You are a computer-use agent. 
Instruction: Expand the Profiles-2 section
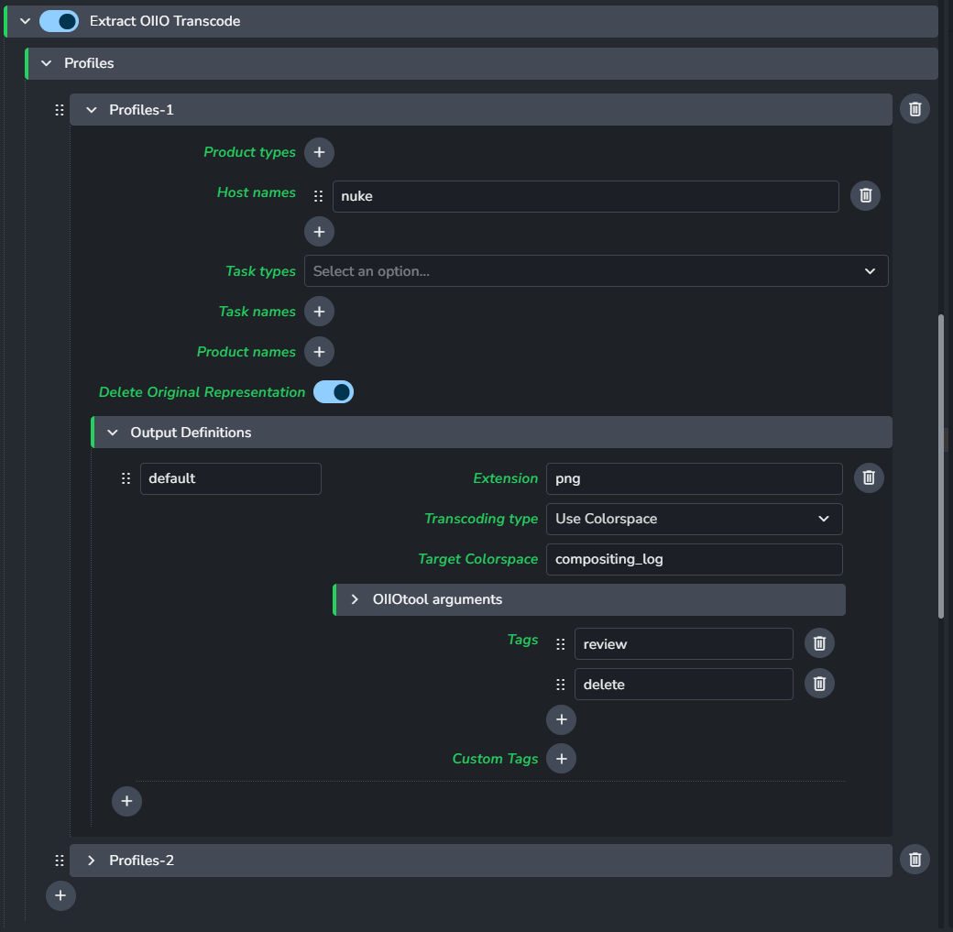click(x=92, y=861)
